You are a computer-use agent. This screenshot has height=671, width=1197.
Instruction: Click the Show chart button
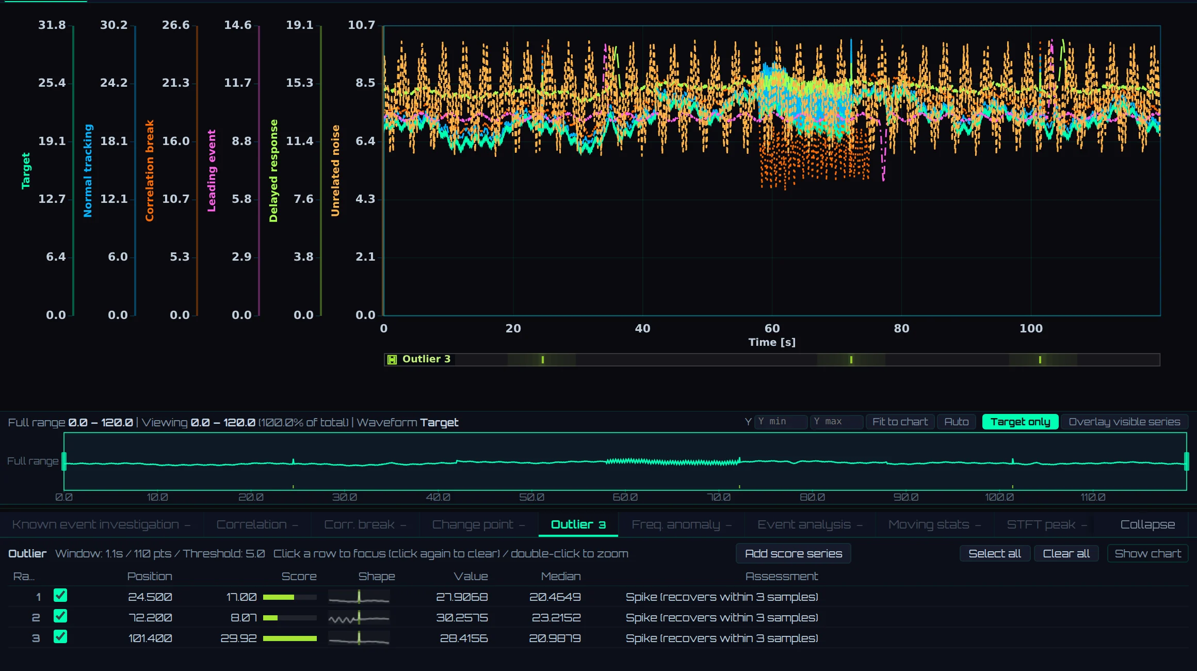[1147, 553]
